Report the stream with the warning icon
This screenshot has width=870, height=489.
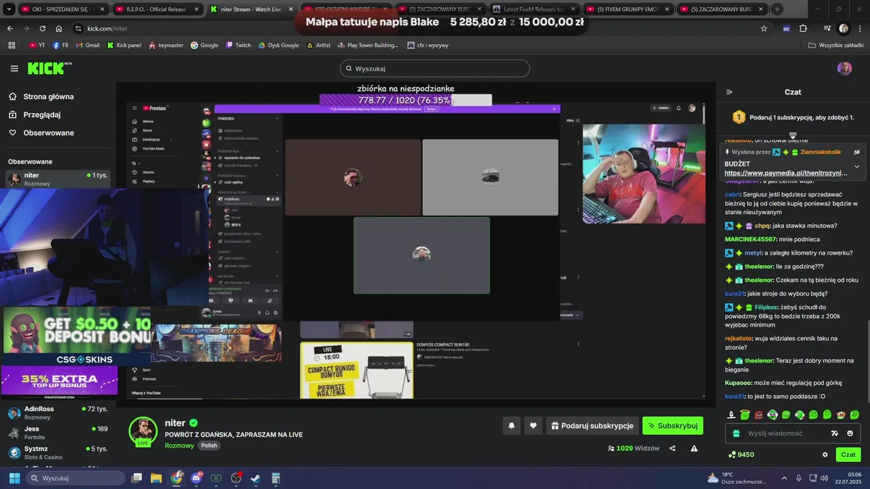694,448
